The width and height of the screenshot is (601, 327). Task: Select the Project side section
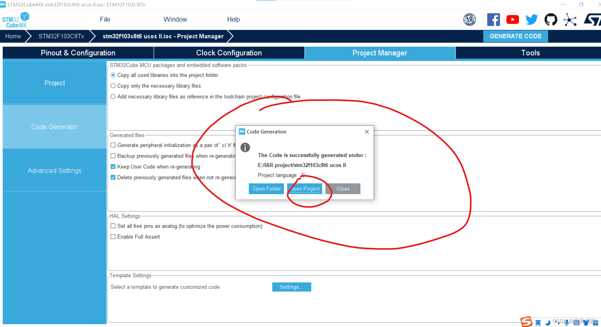[54, 83]
